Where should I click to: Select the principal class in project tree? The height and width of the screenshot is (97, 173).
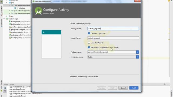22,8
